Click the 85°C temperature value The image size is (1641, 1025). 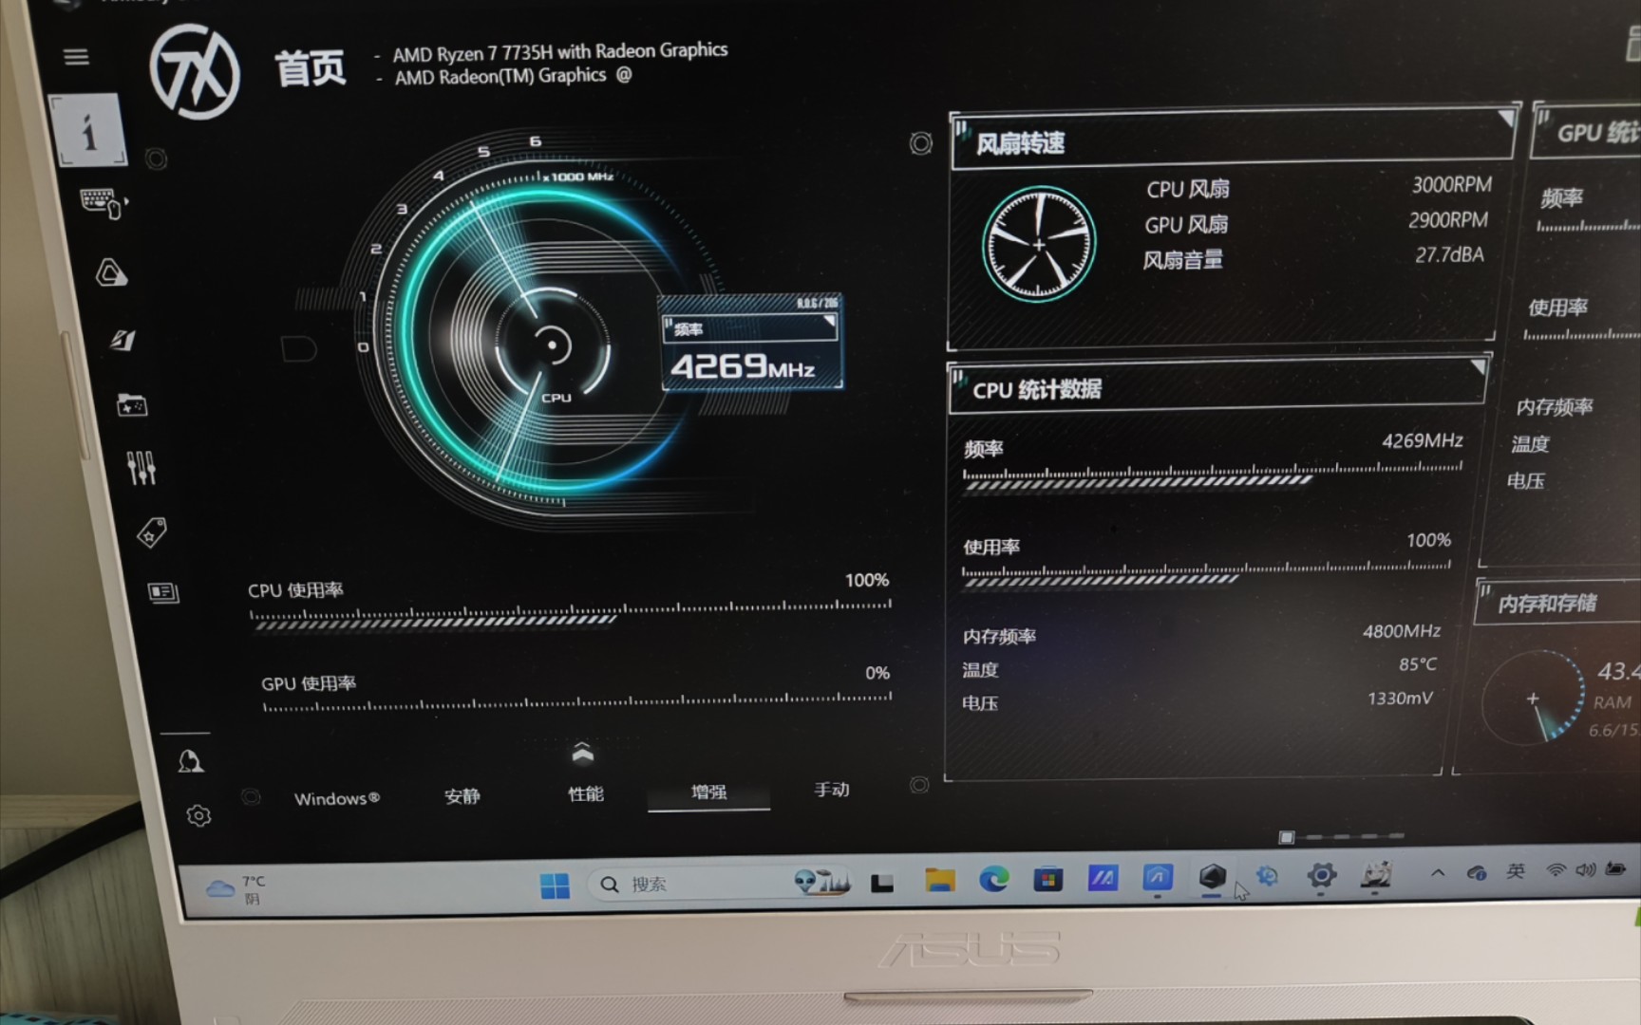tap(1418, 664)
